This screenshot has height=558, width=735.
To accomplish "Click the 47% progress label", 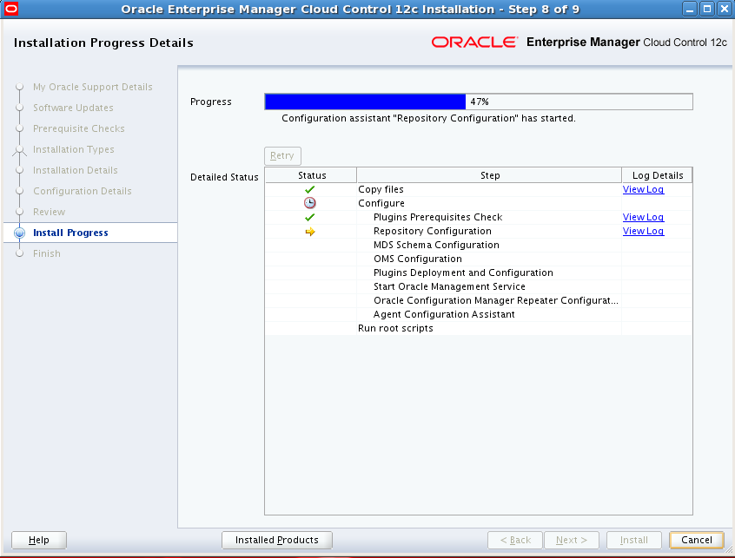I will click(x=480, y=102).
